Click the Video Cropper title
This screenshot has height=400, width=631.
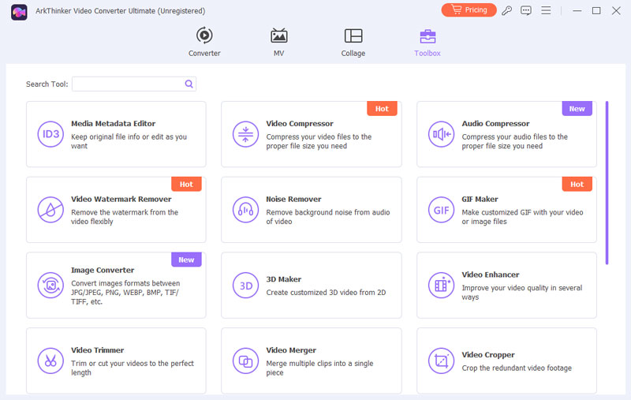[488, 355]
